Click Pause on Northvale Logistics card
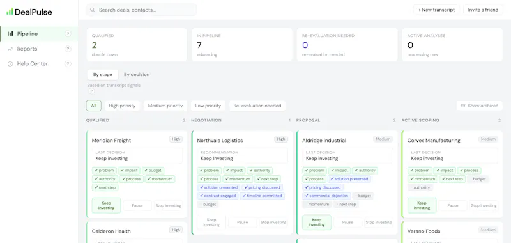The height and width of the screenshot is (243, 511). (x=243, y=222)
